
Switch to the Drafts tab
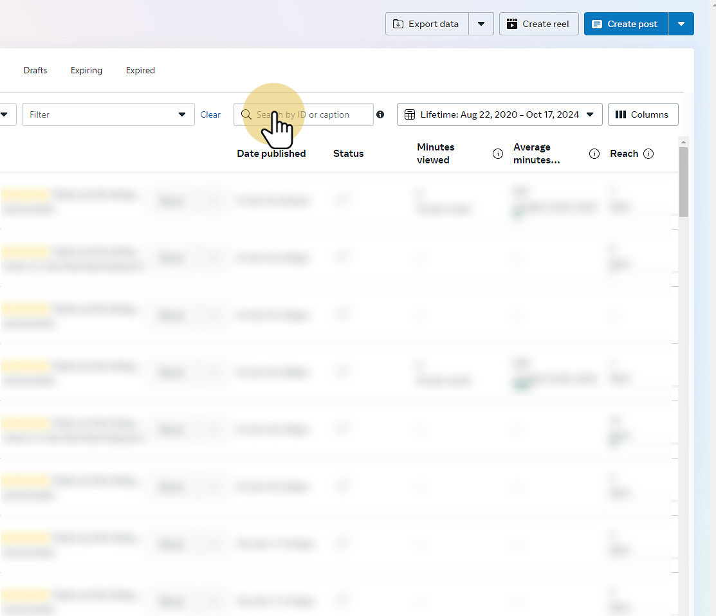tap(35, 70)
